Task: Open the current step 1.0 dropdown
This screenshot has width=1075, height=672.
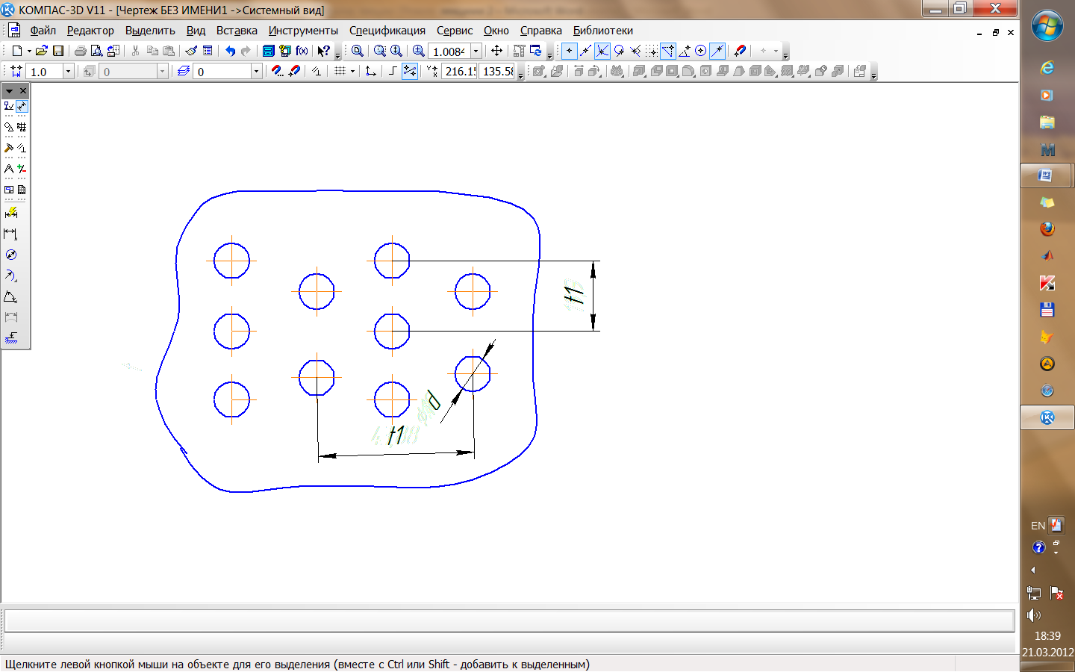Action: click(x=68, y=71)
